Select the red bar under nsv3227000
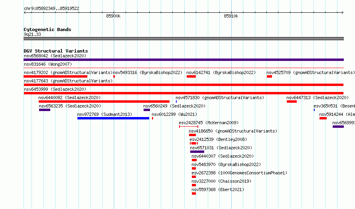The image size is (355, 209). [x=194, y=185]
